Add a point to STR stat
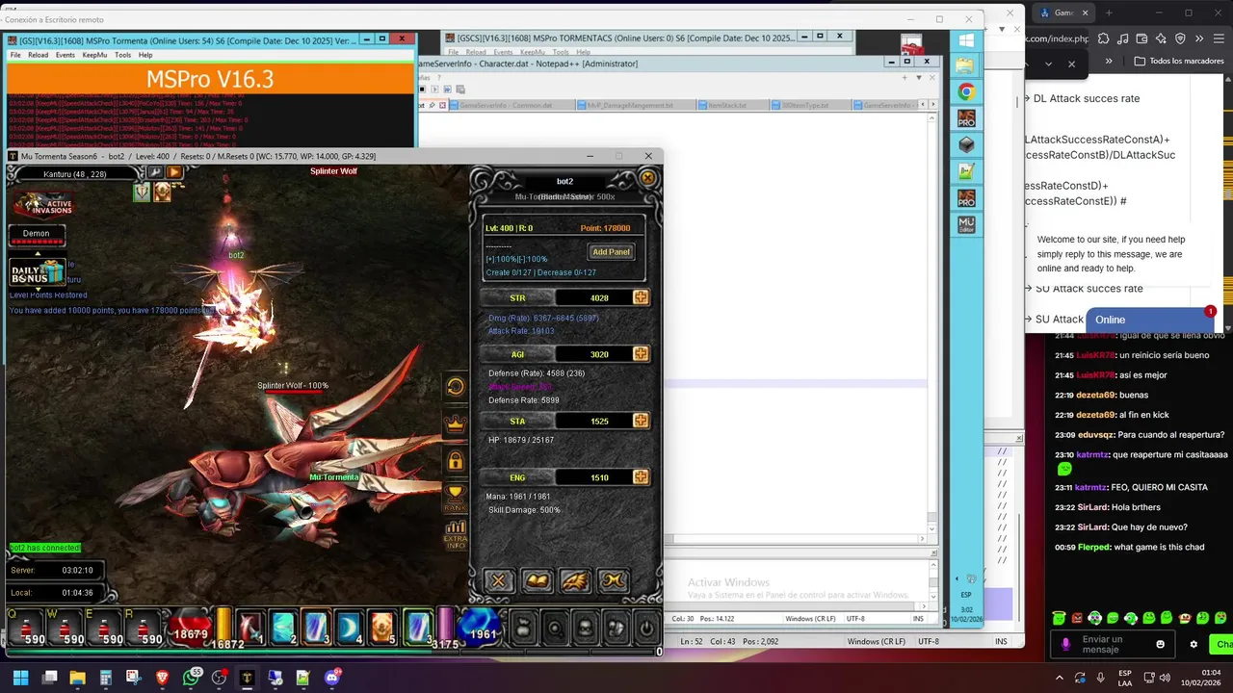Screen dimensions: 1233x693 click(641, 297)
